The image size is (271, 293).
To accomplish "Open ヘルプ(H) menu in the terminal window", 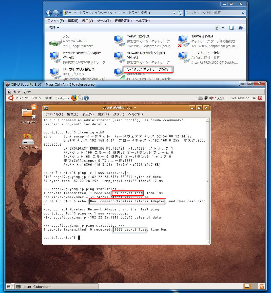I will click(x=135, y=114).
